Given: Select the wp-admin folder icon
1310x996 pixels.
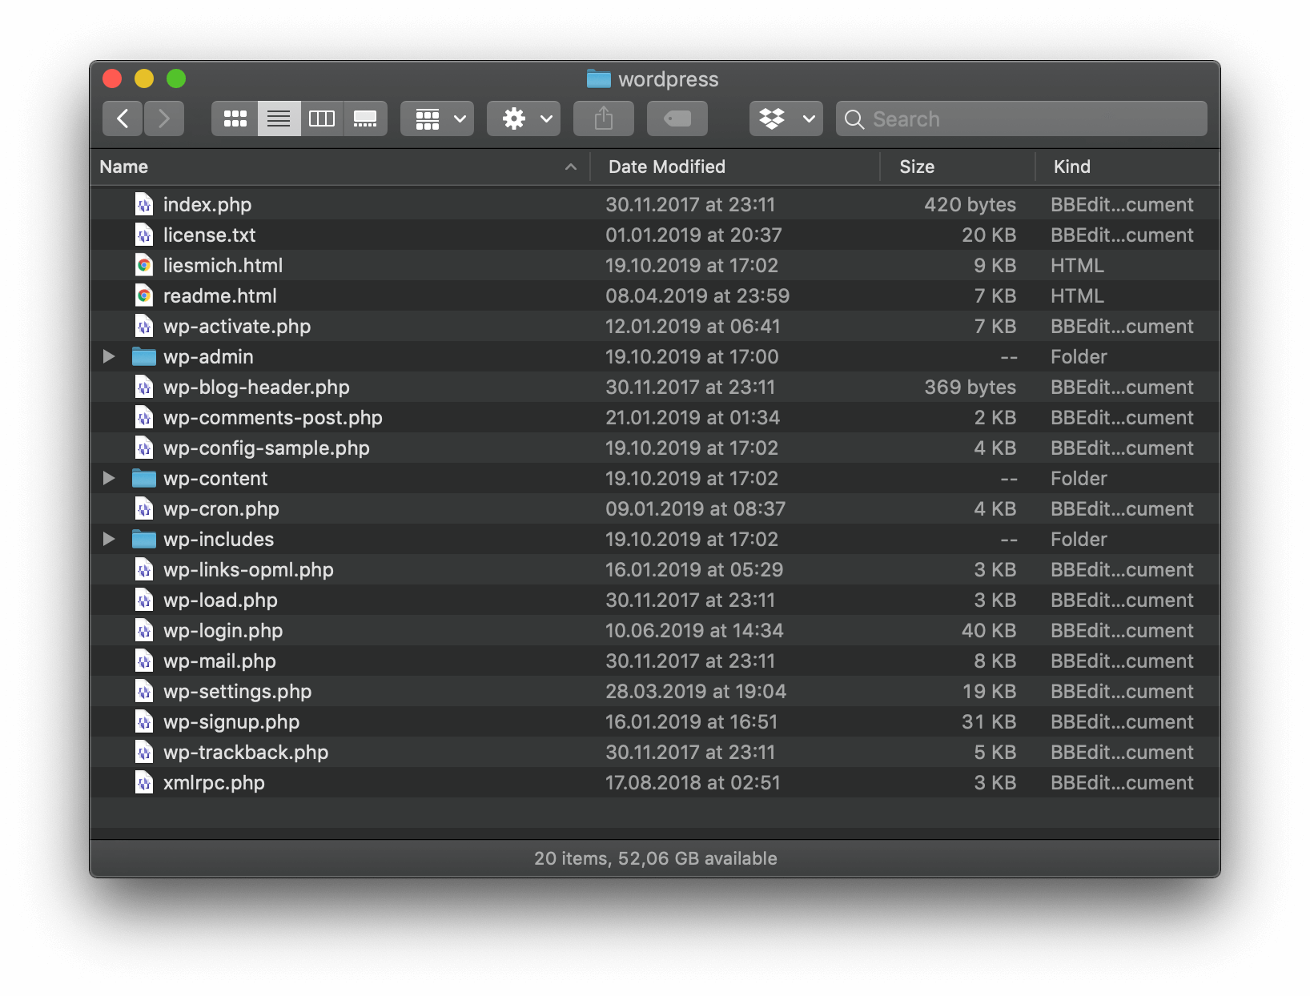Looking at the screenshot, I should 144,356.
